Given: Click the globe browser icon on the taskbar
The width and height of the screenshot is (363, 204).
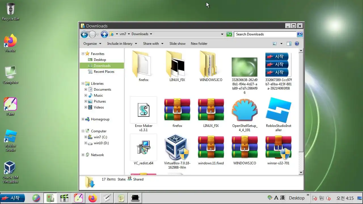Looking at the screenshot, I should click(36, 198).
